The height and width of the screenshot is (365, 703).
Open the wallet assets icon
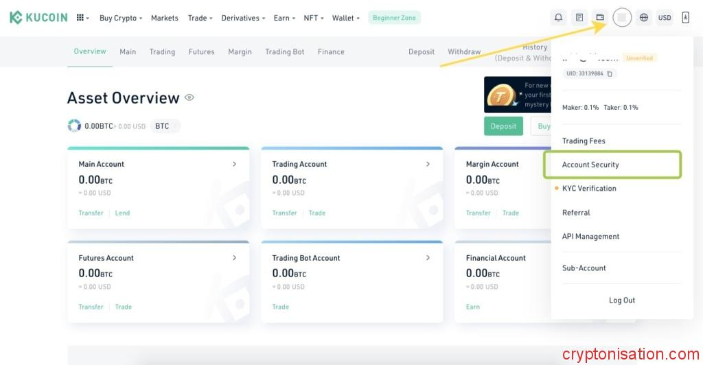click(x=600, y=18)
